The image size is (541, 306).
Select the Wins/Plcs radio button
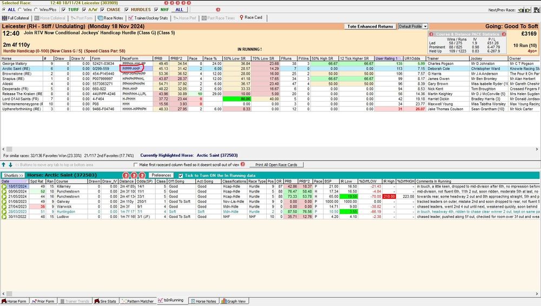pos(36,10)
